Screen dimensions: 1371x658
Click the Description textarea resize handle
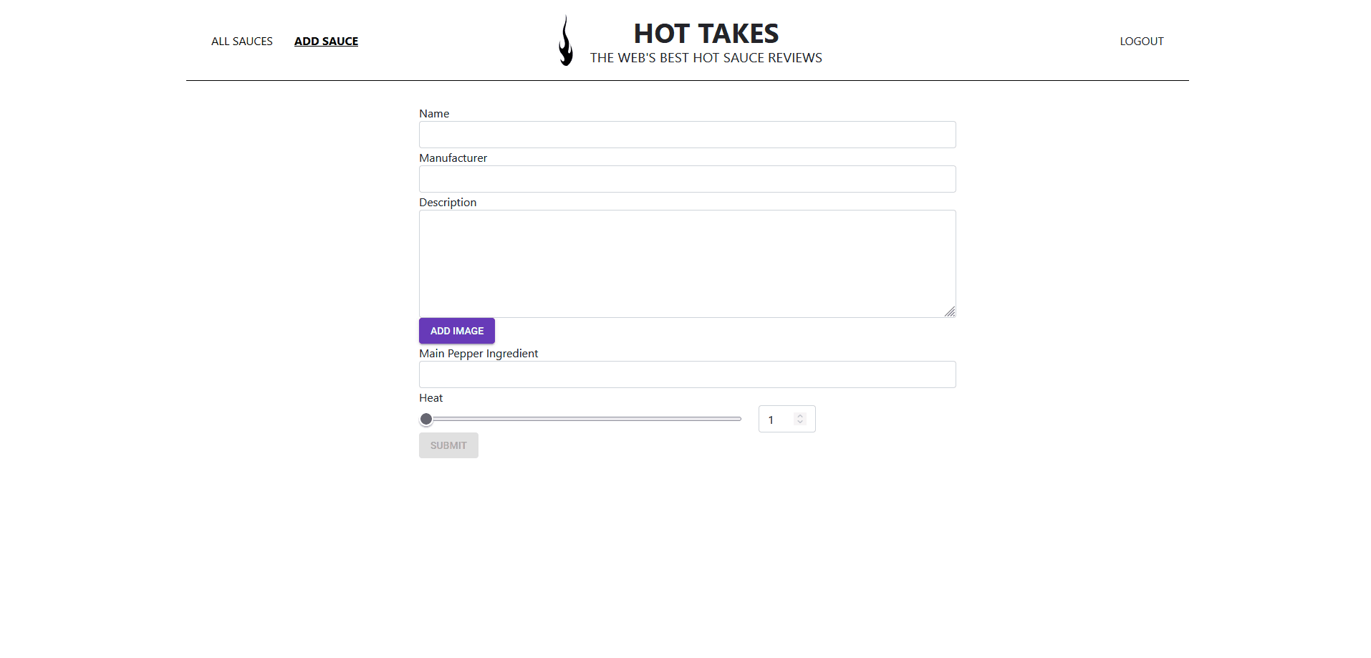point(951,312)
